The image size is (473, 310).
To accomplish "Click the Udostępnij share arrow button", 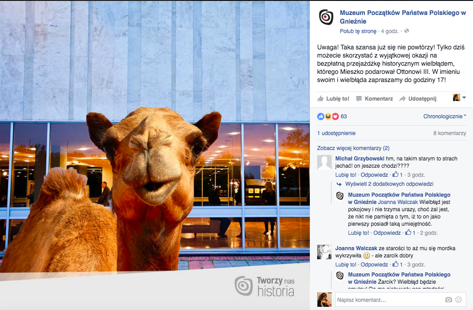I will coord(418,98).
